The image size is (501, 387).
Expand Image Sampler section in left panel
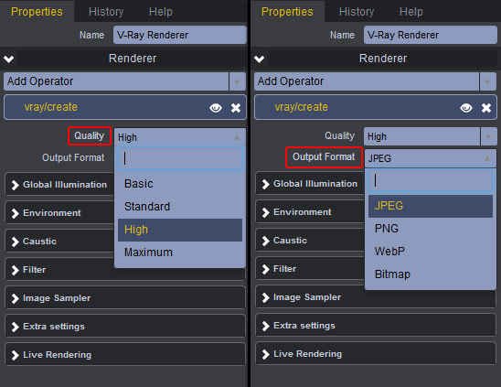point(125,297)
